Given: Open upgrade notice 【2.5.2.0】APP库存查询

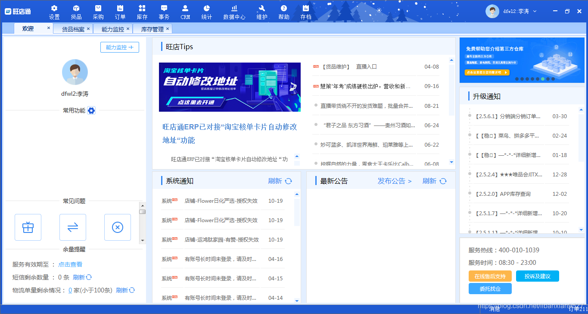Looking at the screenshot, I should pos(502,194).
